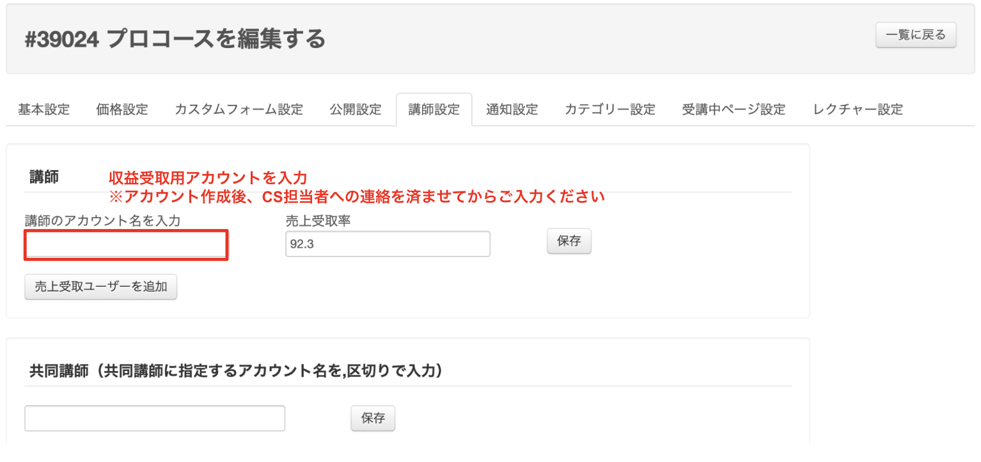Click the #39024 プロコースを編集する heading
Image resolution: width=981 pixels, height=462 pixels.
(x=175, y=39)
